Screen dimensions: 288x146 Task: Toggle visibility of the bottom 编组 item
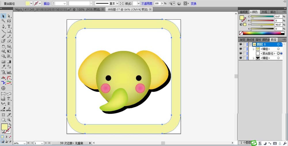[x=240, y=58]
